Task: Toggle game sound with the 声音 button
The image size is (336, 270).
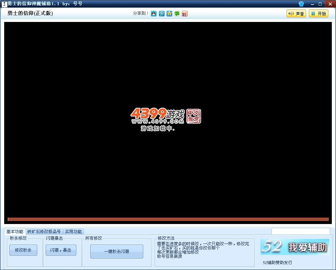Action: (296, 14)
